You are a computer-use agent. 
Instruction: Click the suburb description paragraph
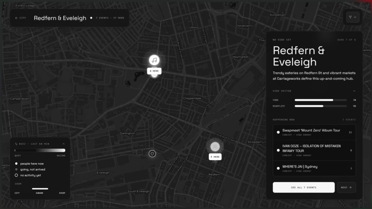[x=314, y=76]
